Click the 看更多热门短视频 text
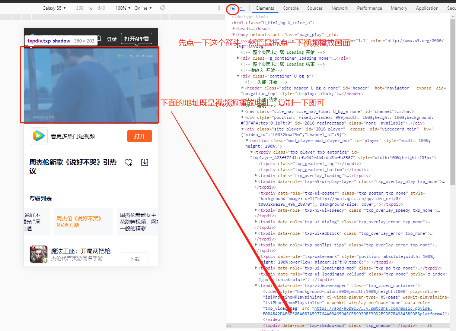 tap(73, 136)
